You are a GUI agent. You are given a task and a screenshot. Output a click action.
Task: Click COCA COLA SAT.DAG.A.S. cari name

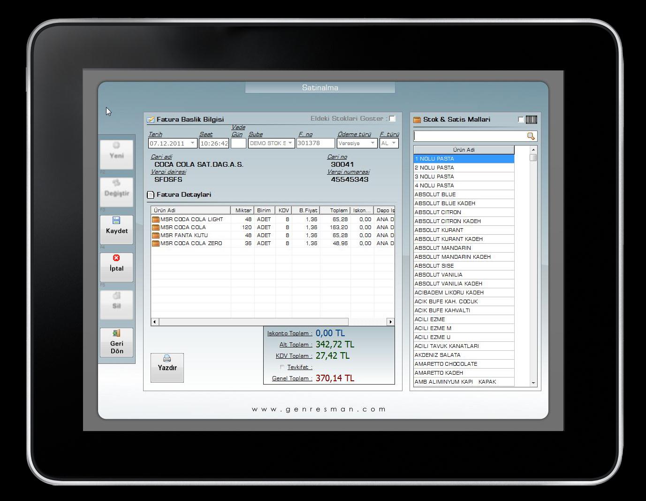pyautogui.click(x=199, y=164)
